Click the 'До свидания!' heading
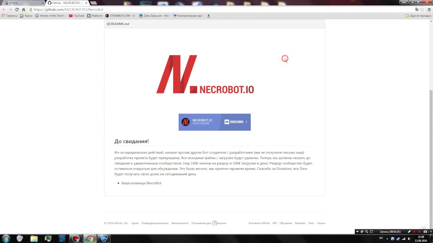This screenshot has width=433, height=243. coord(132,141)
